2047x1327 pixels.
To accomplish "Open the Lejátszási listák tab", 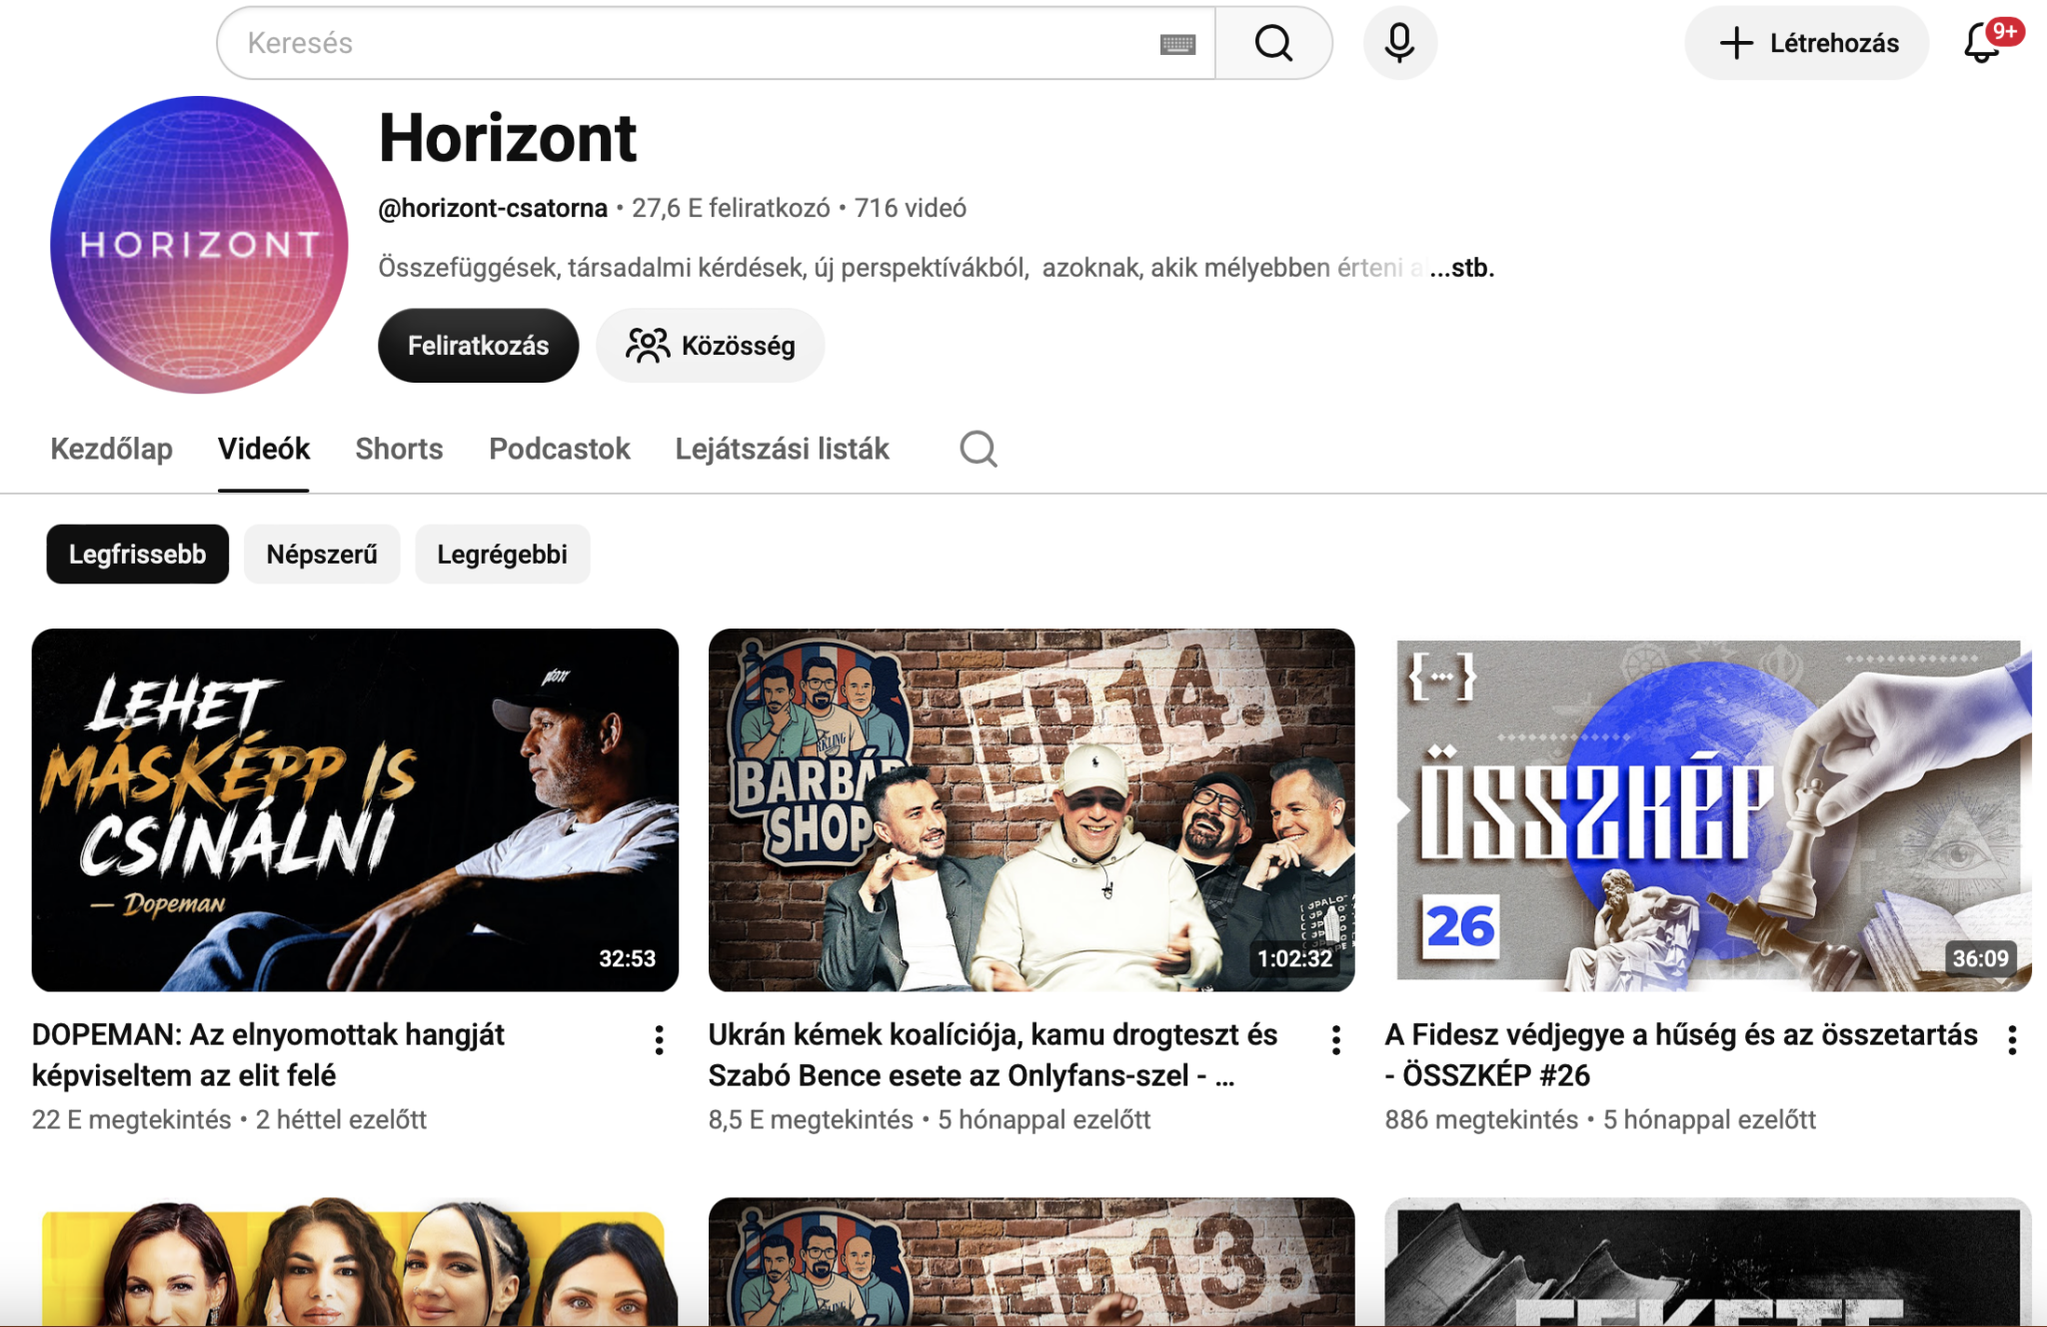I will (782, 449).
